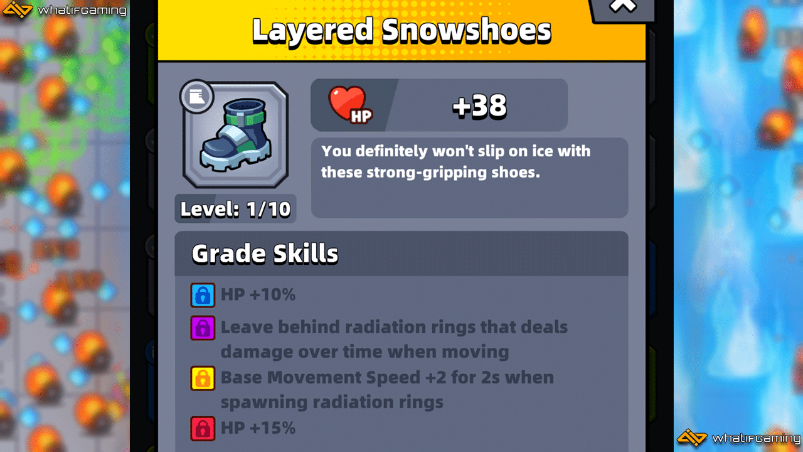Click the blue lock icon beside HP +10%

(203, 295)
